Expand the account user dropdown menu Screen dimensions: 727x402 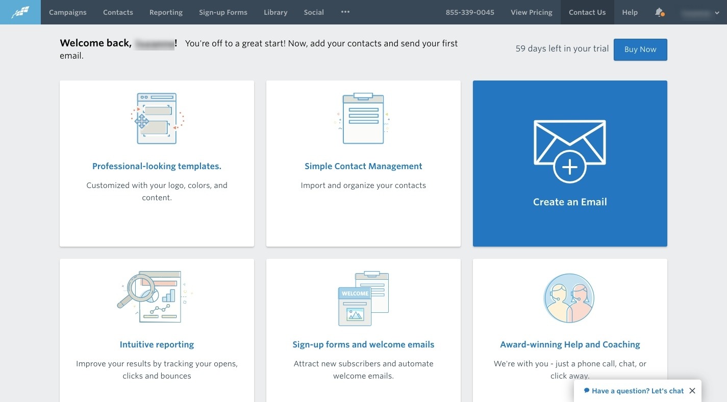tap(700, 13)
